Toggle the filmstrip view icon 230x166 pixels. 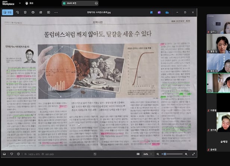tap(5, 154)
